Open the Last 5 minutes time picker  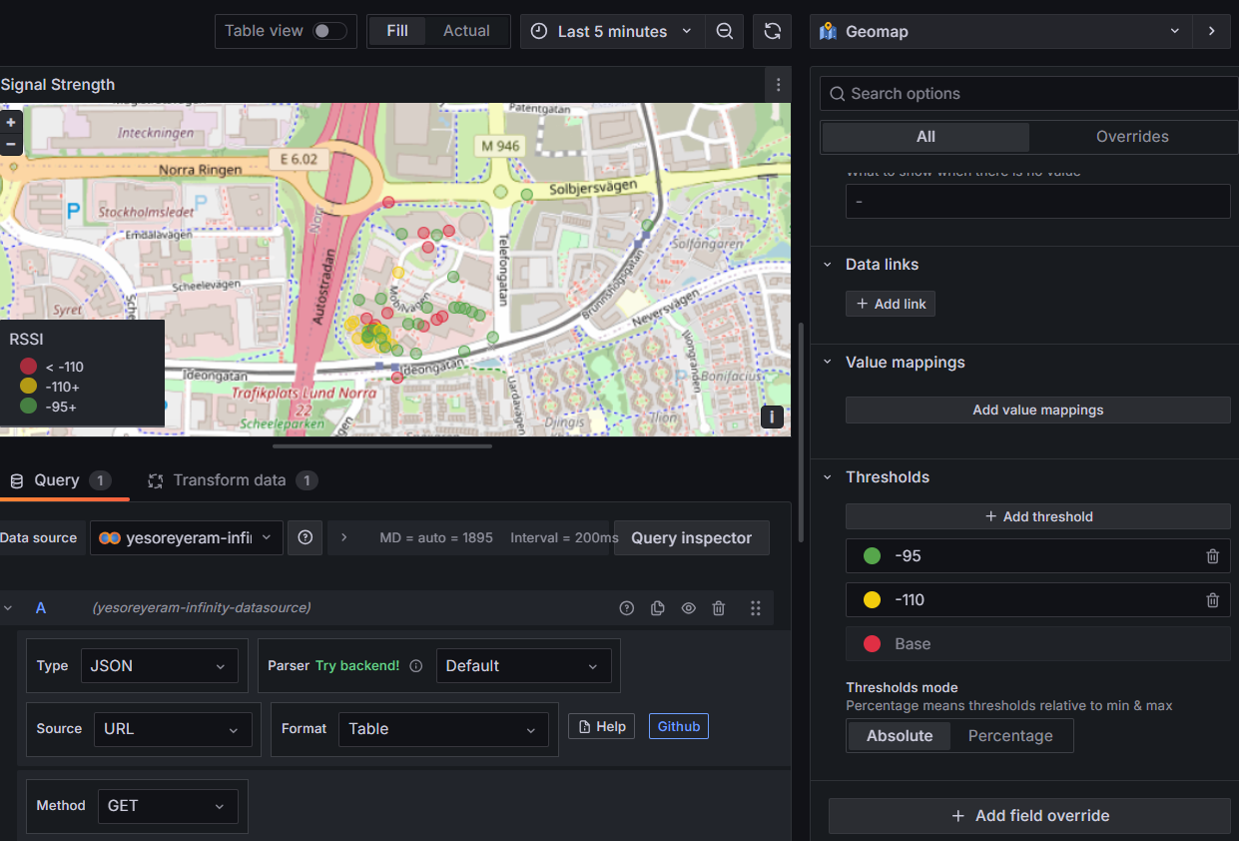pos(611,31)
